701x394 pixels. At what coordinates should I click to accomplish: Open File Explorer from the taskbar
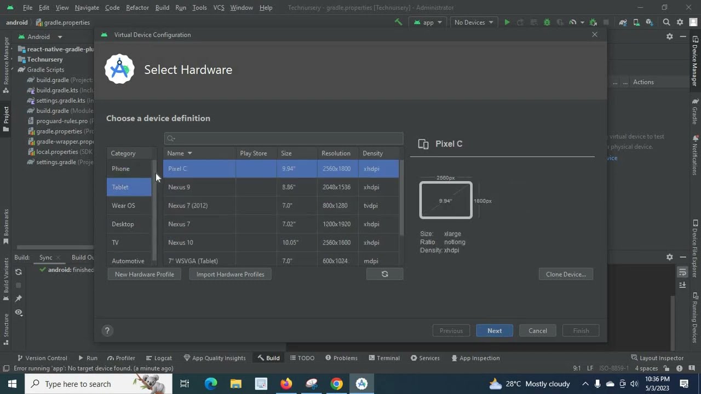[x=235, y=384]
